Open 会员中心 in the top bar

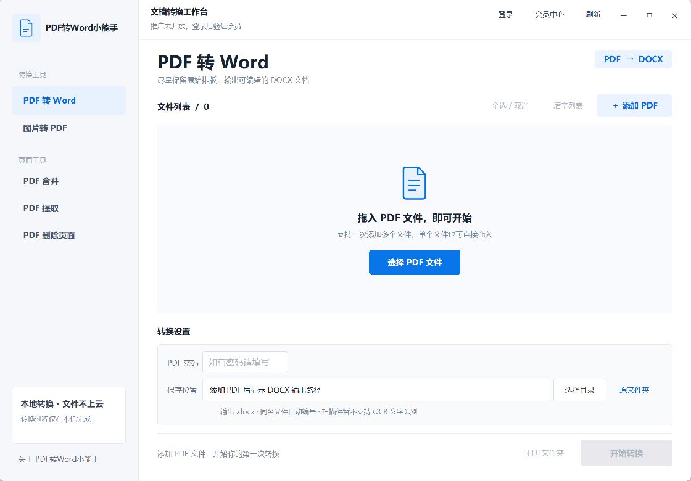click(x=550, y=15)
